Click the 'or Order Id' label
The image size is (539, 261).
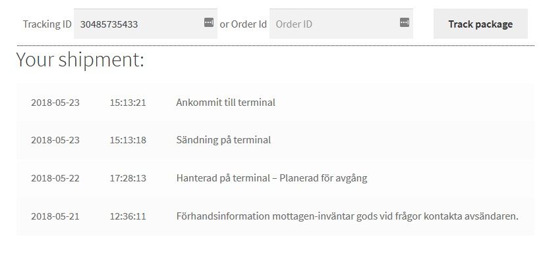(243, 24)
